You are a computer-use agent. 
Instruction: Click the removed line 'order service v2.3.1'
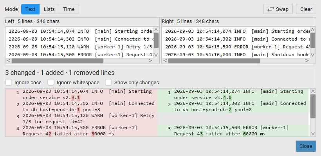pyautogui.click(x=51, y=97)
